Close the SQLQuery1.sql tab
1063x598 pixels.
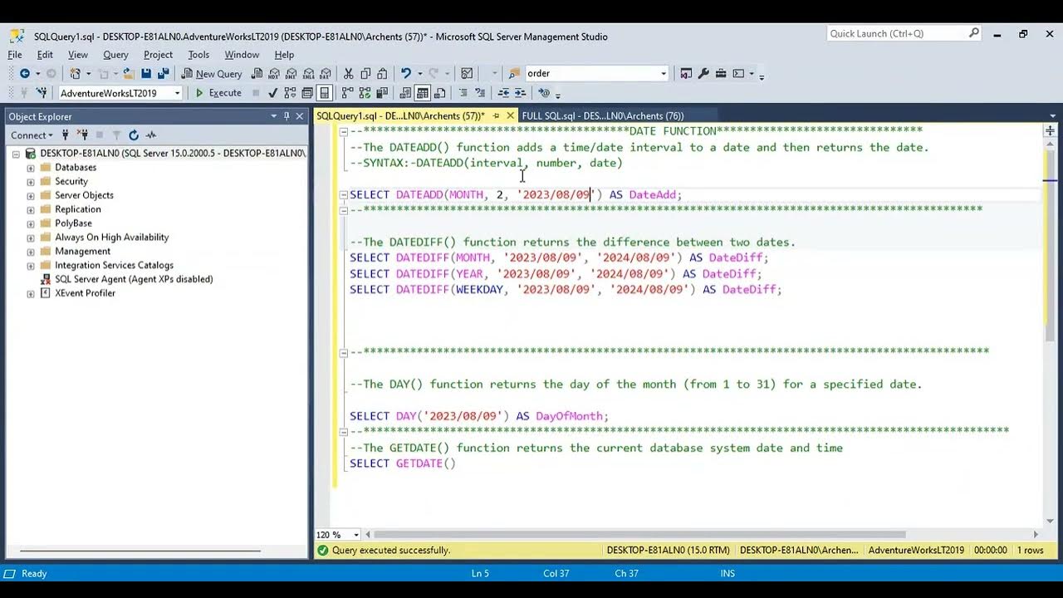[x=510, y=116]
